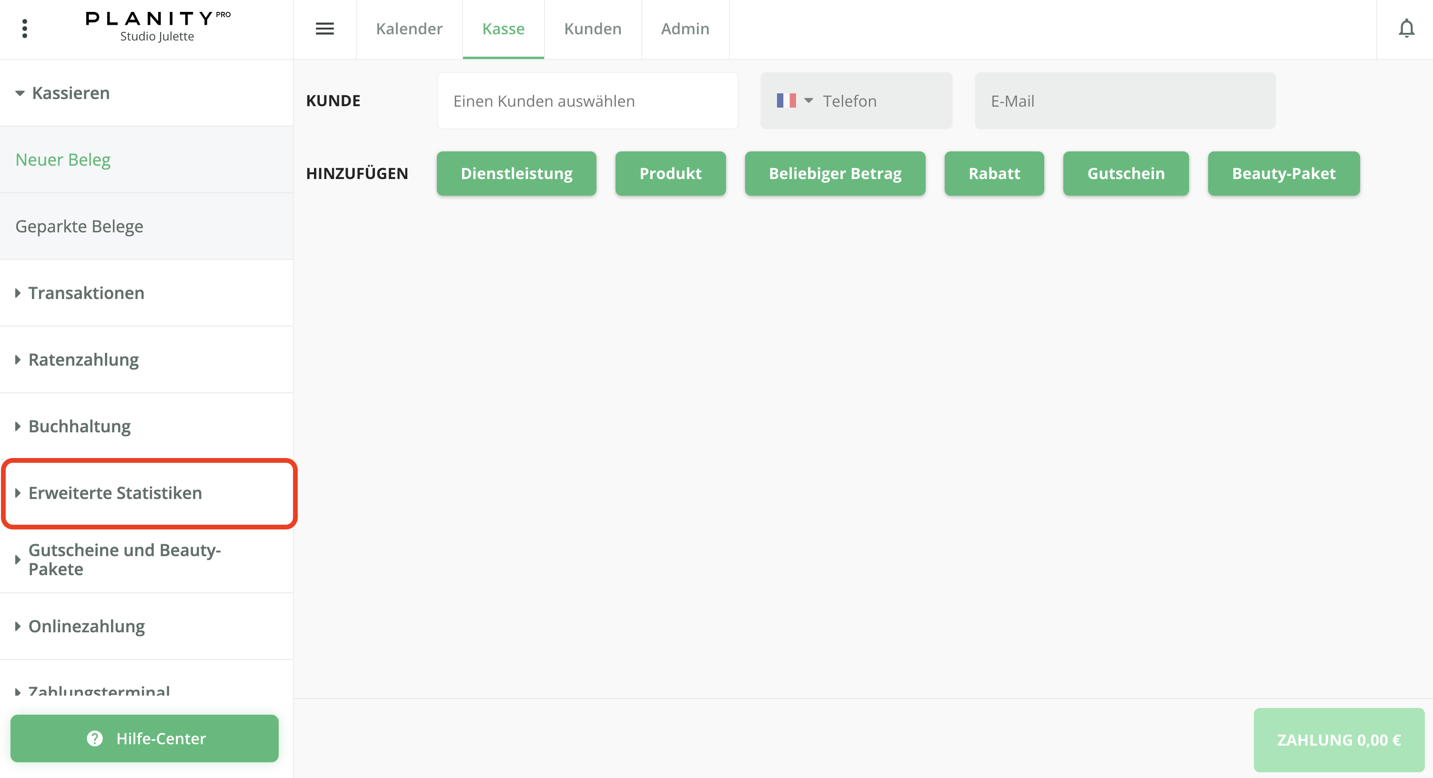Screen dimensions: 1433x778
Task: Select Geparkte Belege in sidebar
Action: click(x=80, y=226)
